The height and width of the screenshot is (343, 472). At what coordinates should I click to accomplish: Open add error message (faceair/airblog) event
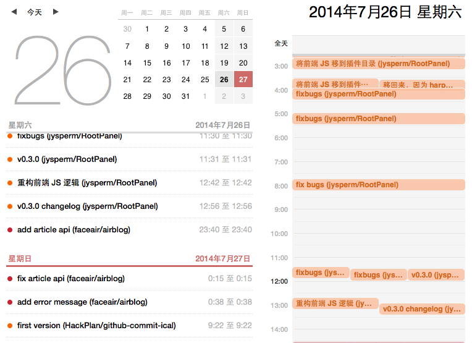[x=82, y=302]
